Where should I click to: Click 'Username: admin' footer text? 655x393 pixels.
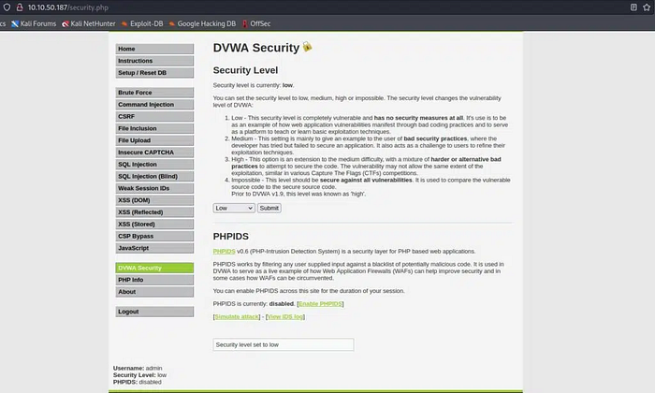[x=138, y=369]
